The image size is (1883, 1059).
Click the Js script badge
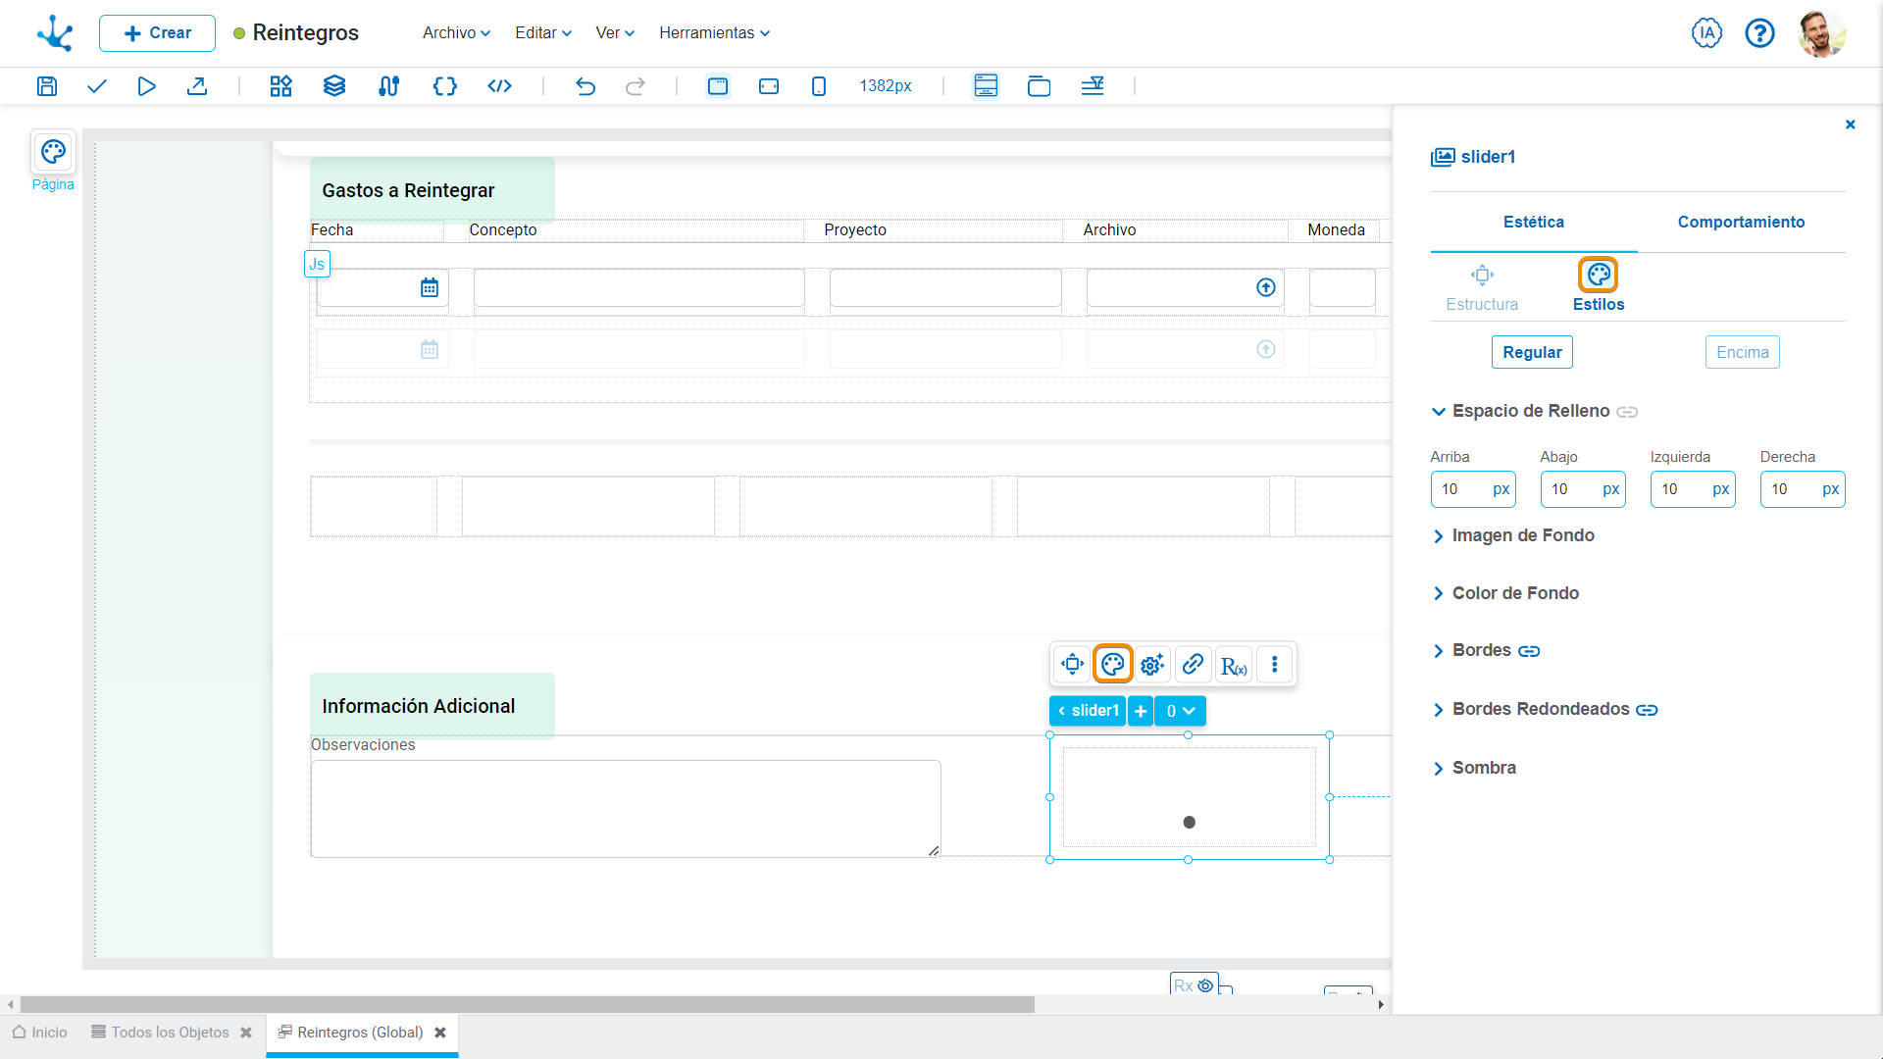coord(317,264)
